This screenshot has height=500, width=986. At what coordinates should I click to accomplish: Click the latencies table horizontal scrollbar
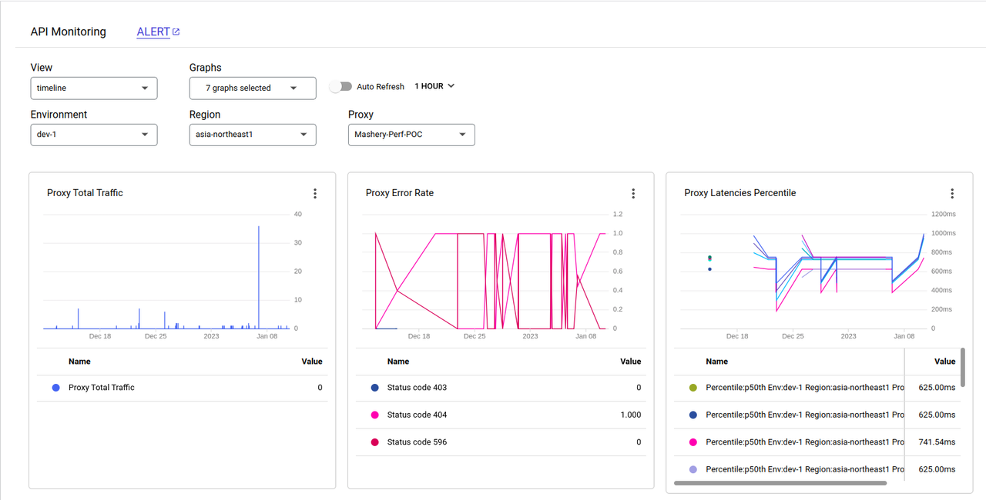tap(780, 483)
